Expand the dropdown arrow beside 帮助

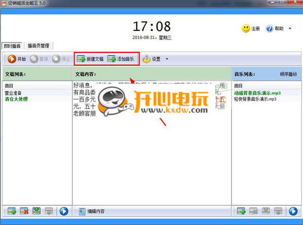pyautogui.click(x=290, y=28)
